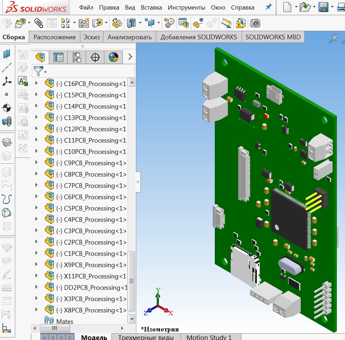Expand the C16PCB_Processing tree node
This screenshot has height=340, width=345.
[x=36, y=83]
